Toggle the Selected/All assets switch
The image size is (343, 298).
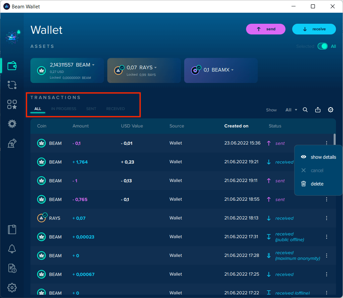coord(323,46)
